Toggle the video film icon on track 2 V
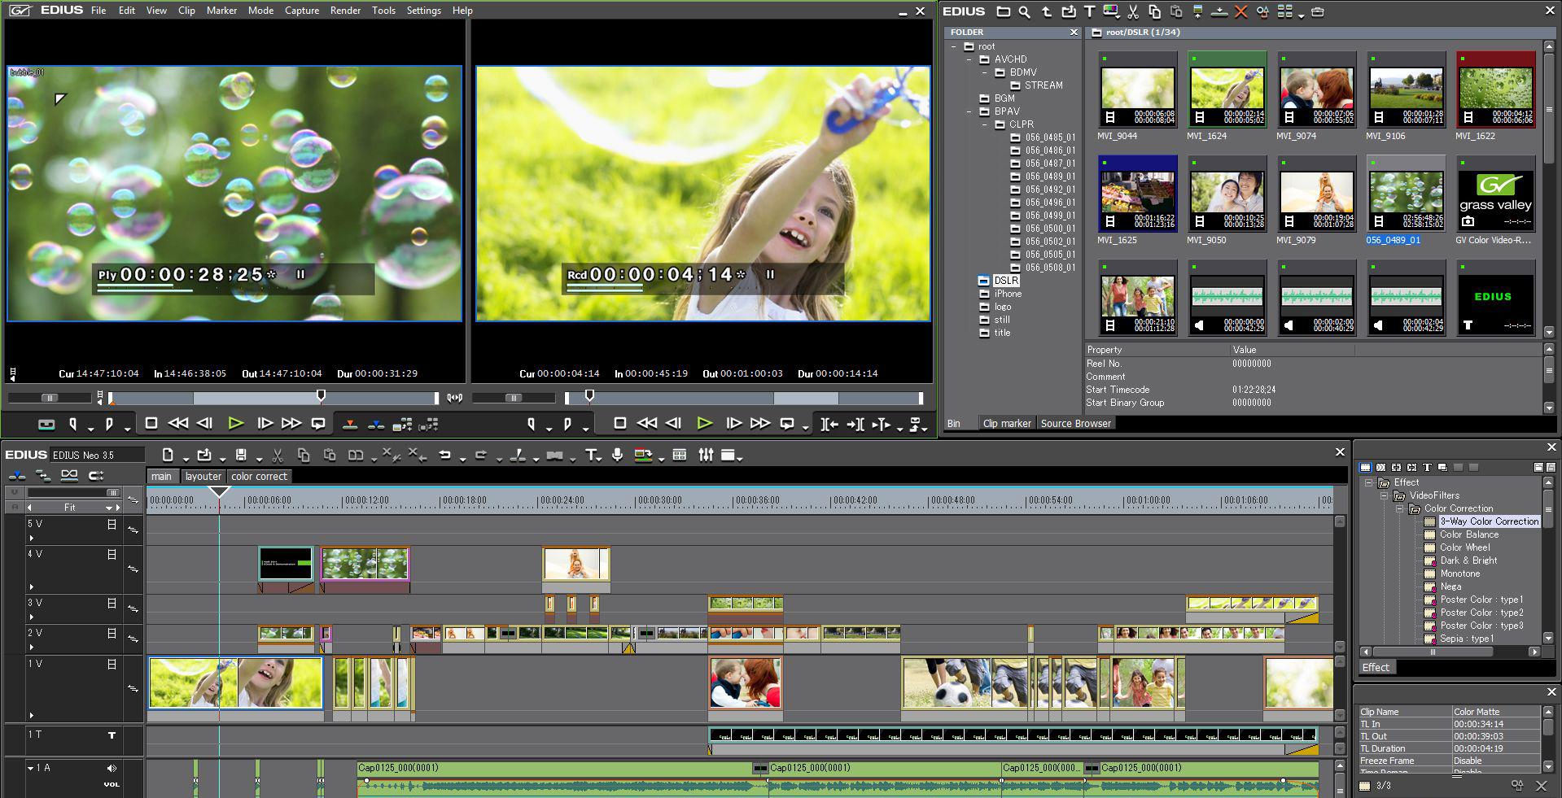Viewport: 1562px width, 798px height. click(x=112, y=633)
